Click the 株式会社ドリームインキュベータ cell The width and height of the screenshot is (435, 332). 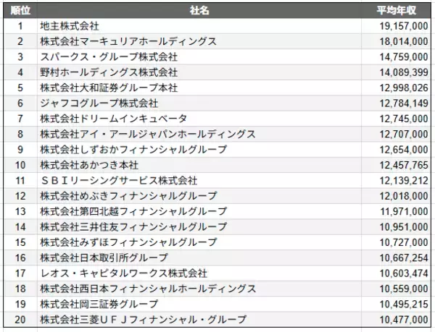pyautogui.click(x=114, y=118)
